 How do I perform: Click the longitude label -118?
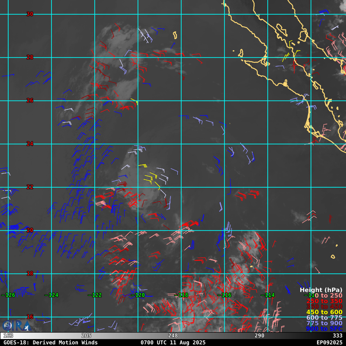click(x=181, y=295)
